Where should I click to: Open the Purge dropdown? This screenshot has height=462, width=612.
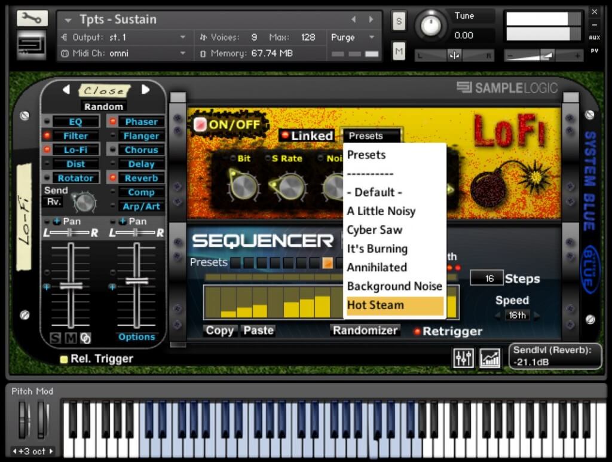372,37
